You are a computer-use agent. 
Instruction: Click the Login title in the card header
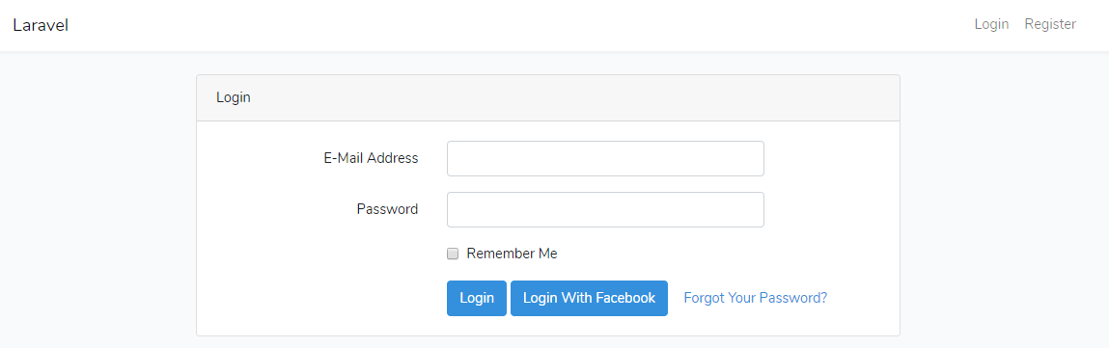click(x=234, y=98)
